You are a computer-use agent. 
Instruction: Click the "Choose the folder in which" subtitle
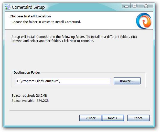coord(46,22)
